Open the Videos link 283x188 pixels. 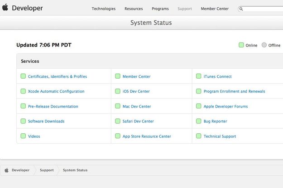(x=34, y=136)
